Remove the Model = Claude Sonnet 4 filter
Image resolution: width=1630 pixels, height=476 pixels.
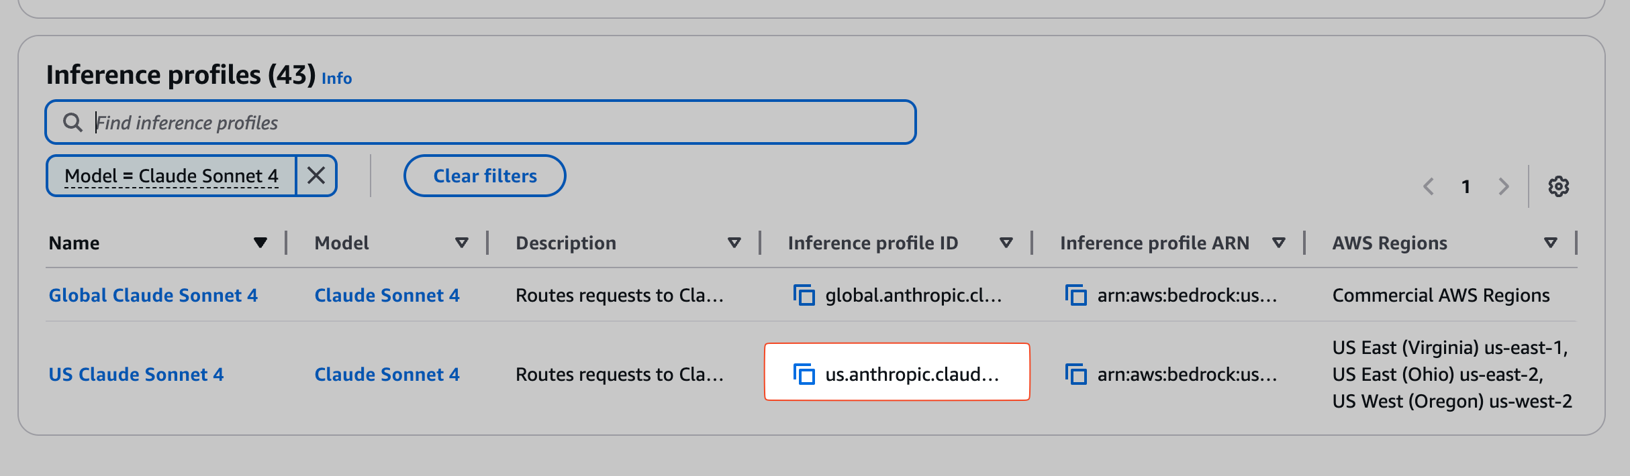[316, 175]
